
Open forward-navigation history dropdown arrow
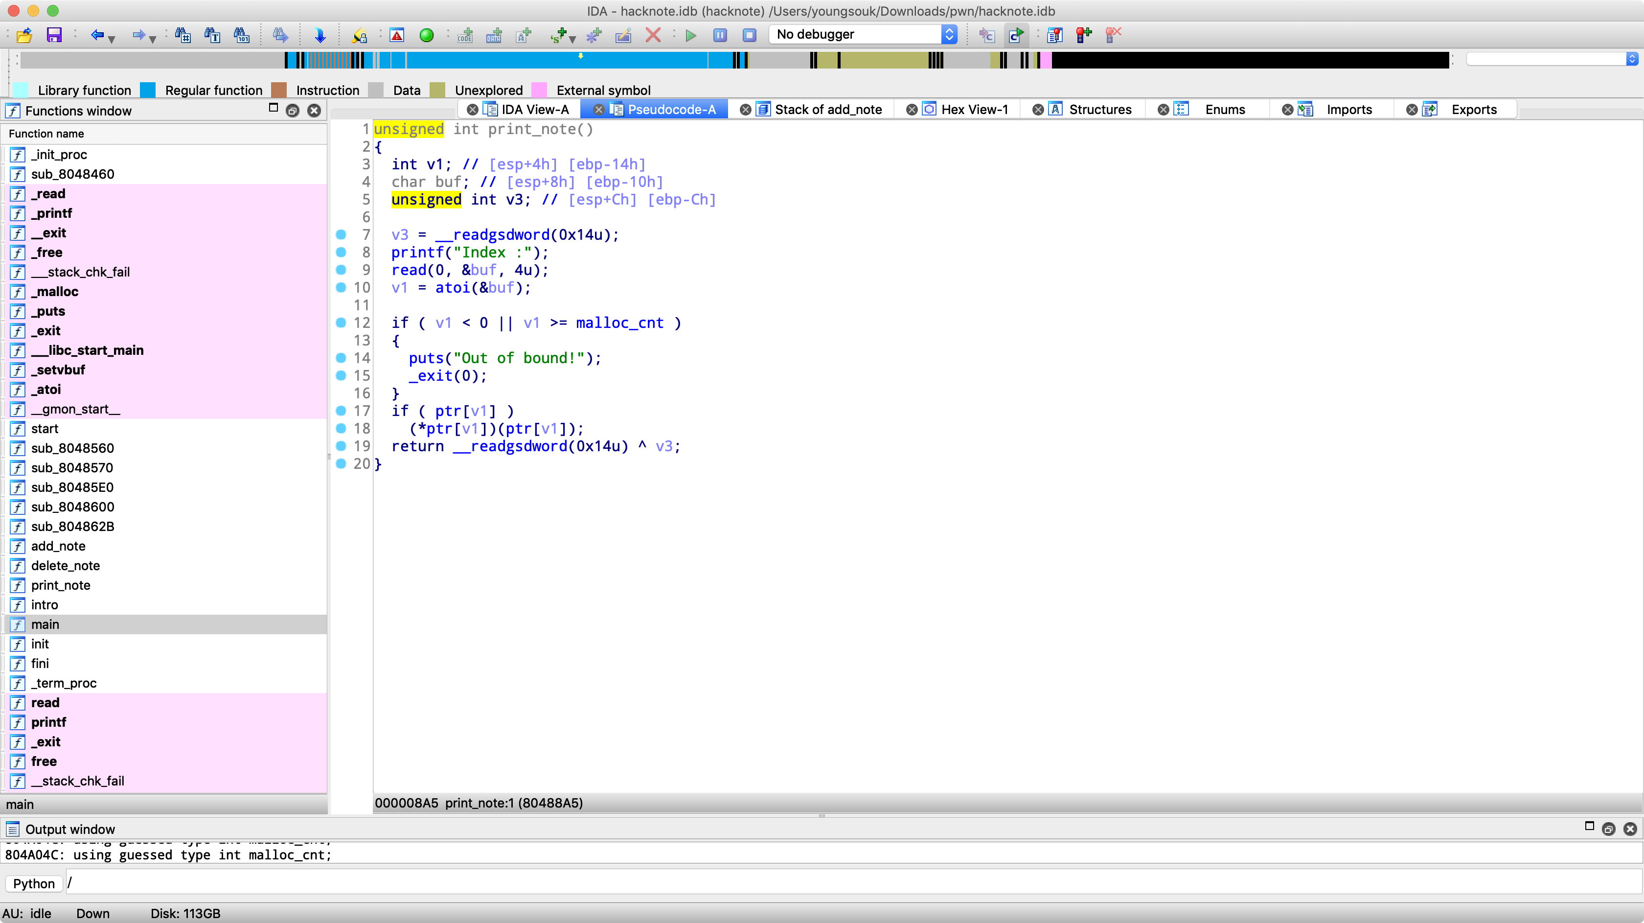[x=153, y=39]
